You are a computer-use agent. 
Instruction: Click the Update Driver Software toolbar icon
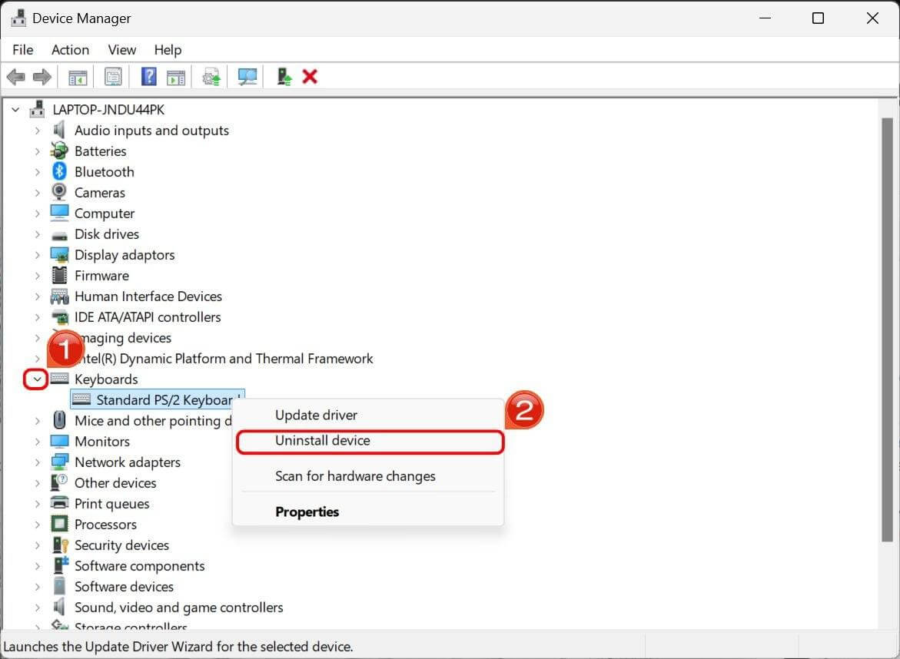(x=211, y=76)
